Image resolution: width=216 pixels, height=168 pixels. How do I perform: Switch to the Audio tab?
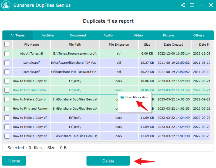click(x=108, y=35)
